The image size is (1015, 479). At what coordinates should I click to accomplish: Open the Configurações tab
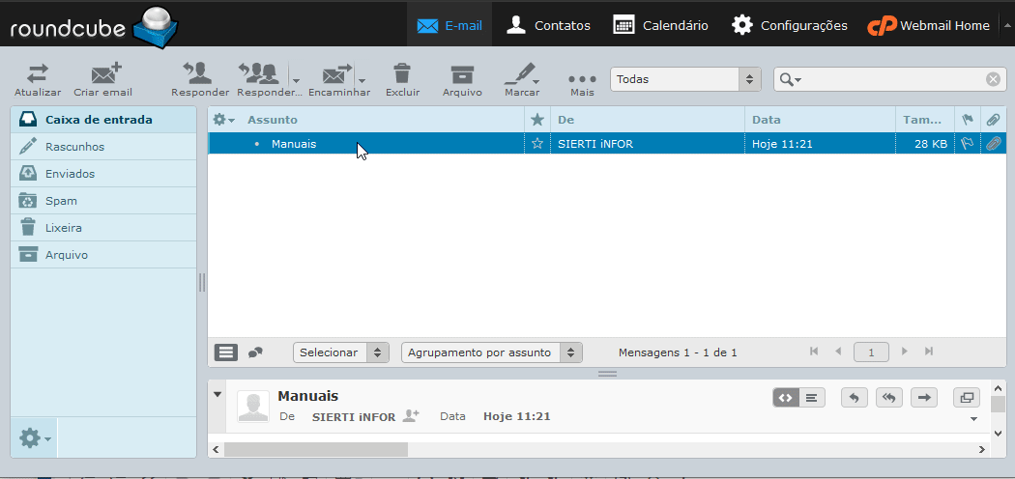pos(789,26)
